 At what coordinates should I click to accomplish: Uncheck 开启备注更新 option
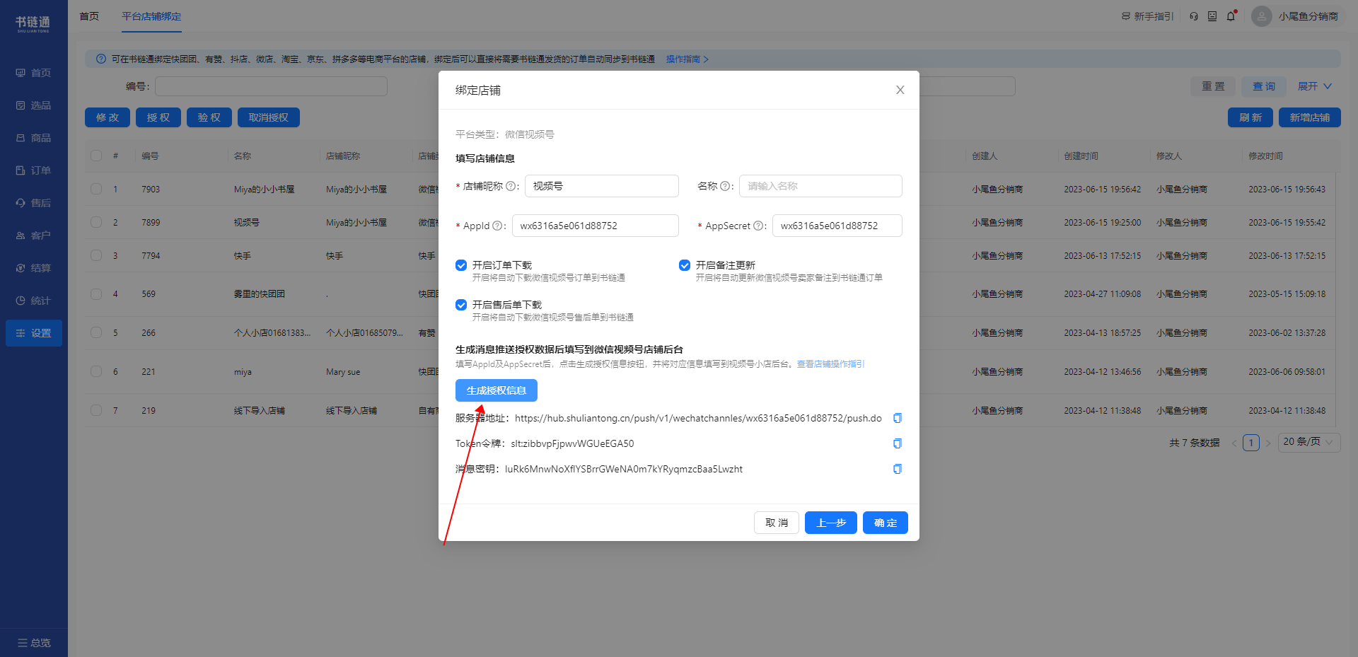pyautogui.click(x=685, y=265)
